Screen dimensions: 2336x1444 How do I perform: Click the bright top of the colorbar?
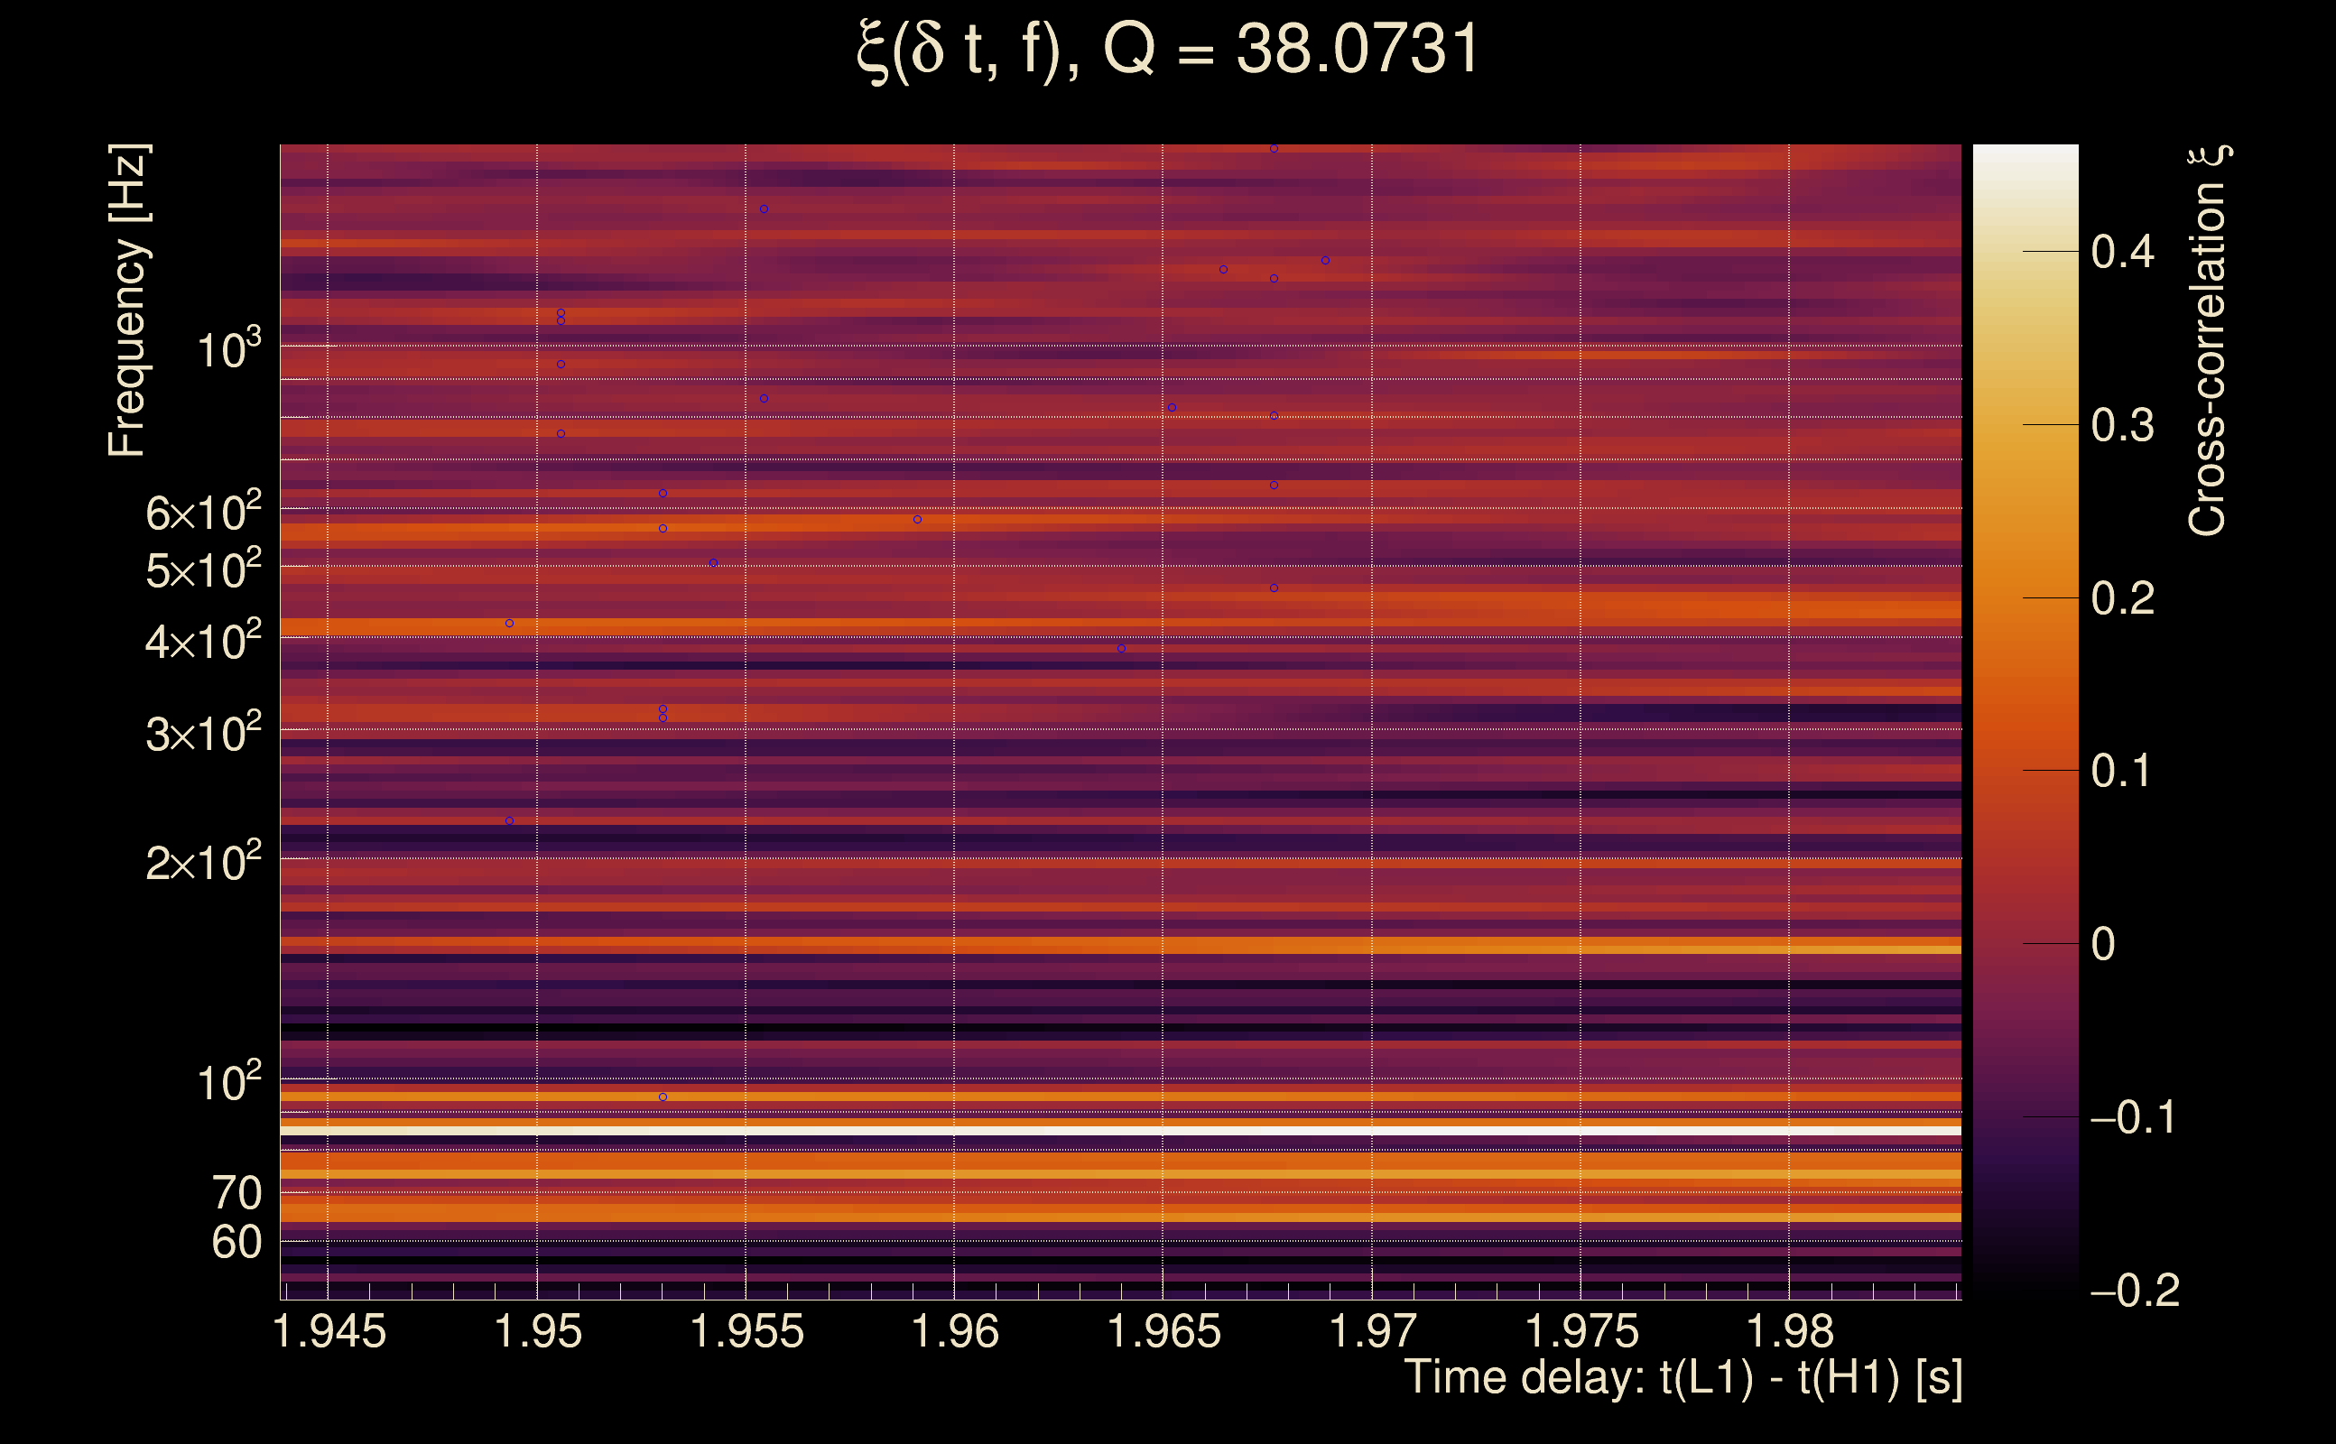2025,158
